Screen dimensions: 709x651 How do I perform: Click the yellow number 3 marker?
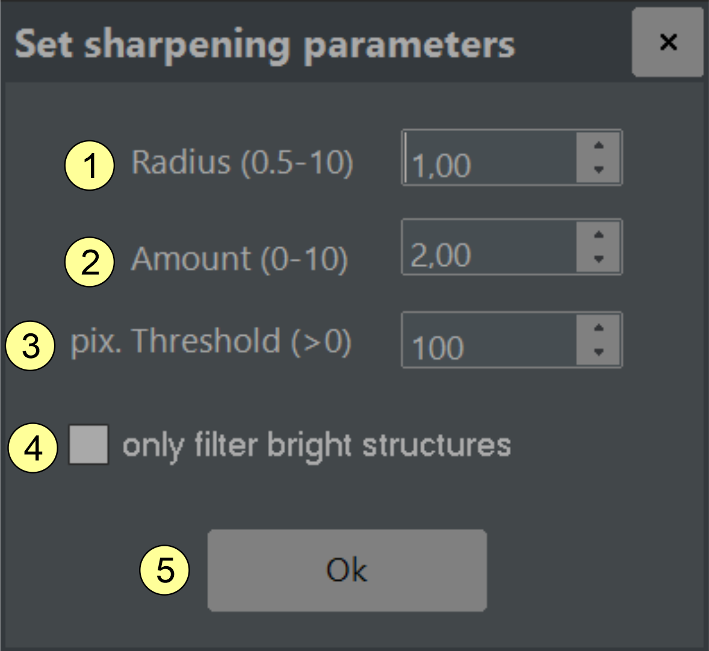point(31,346)
